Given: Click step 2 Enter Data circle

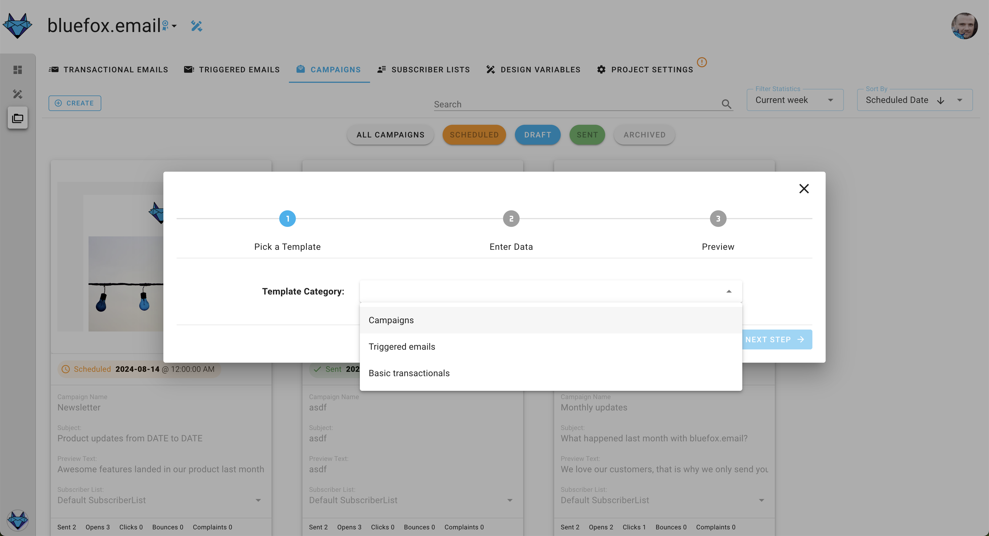Looking at the screenshot, I should click(x=511, y=219).
